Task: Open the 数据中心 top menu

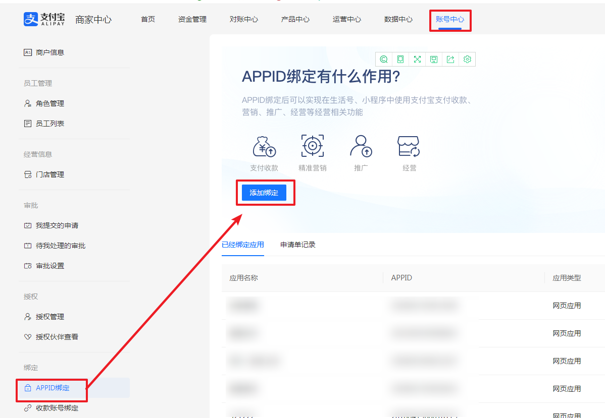Action: click(398, 19)
